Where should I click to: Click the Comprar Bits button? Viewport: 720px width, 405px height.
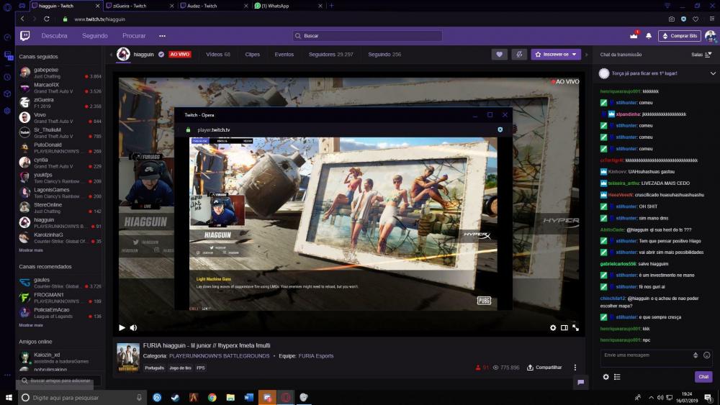[679, 35]
